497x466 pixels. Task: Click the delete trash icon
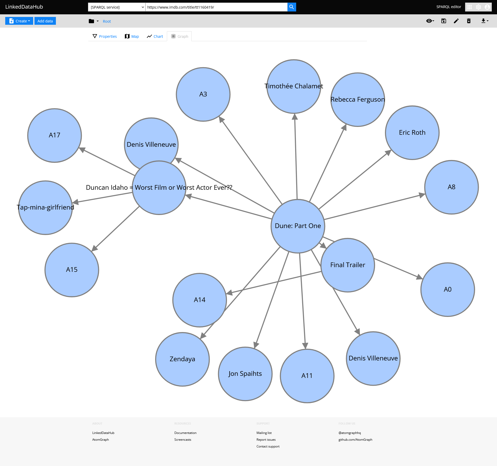[469, 21]
